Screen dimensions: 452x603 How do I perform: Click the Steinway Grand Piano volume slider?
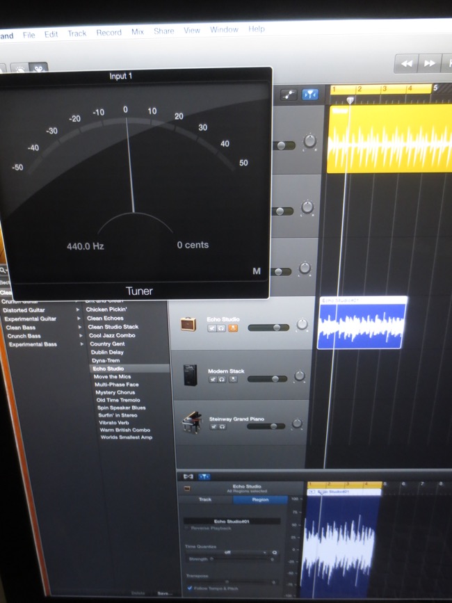(266, 426)
